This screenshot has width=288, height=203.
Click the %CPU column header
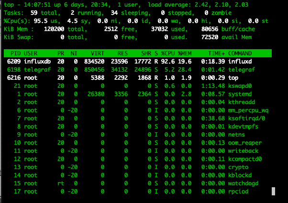tap(168, 53)
